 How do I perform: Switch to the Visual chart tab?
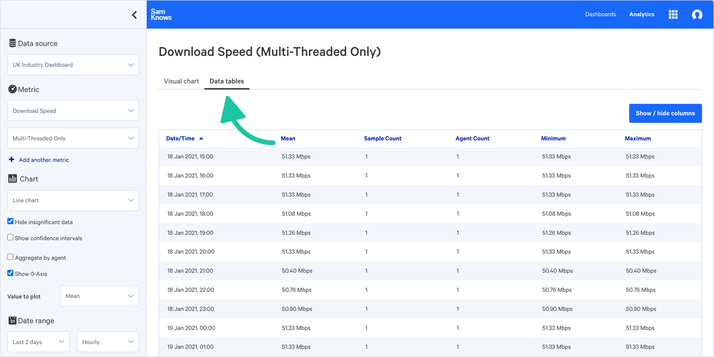tap(181, 81)
